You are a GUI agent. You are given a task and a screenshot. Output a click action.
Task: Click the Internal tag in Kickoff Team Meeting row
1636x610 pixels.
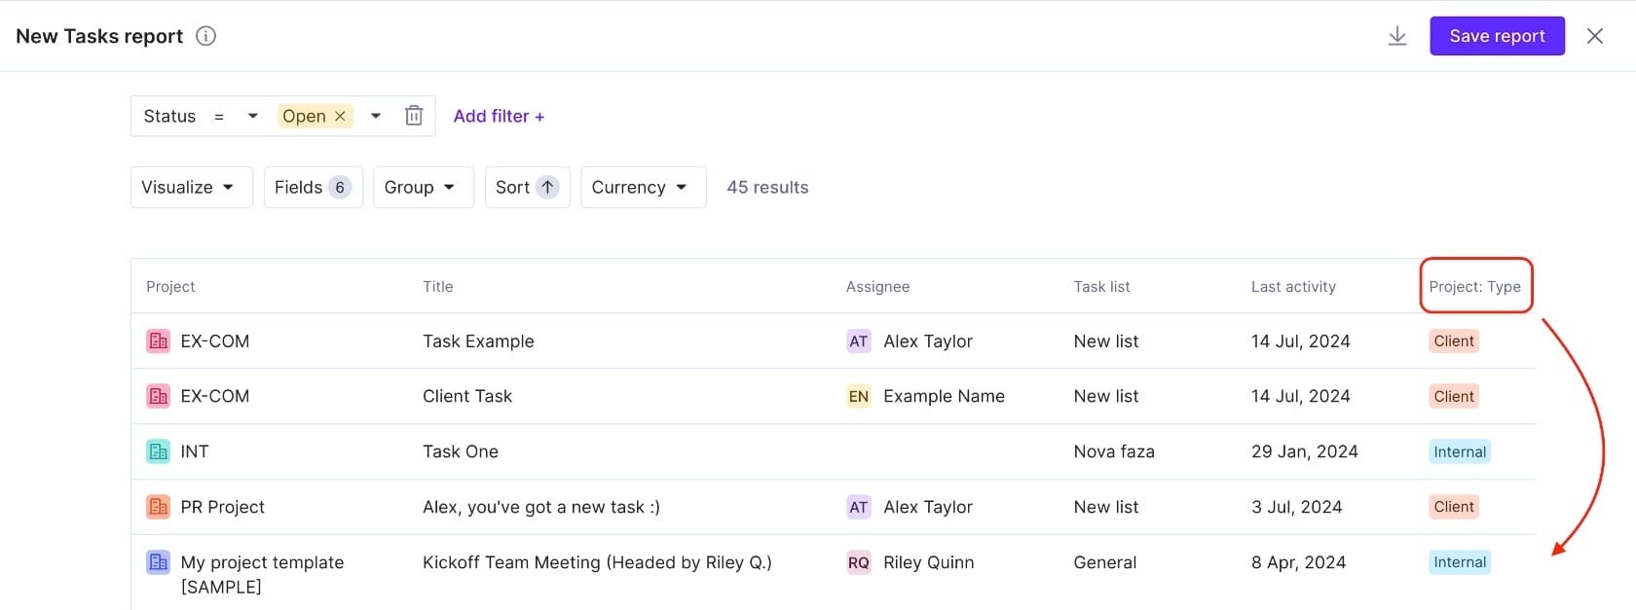point(1460,562)
